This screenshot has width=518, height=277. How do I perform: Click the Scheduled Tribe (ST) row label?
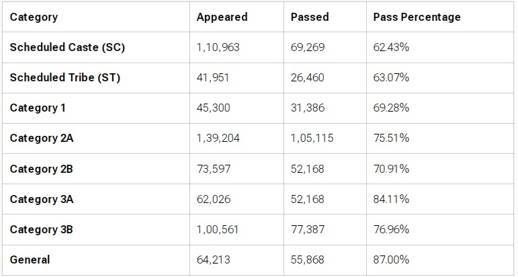click(x=64, y=78)
